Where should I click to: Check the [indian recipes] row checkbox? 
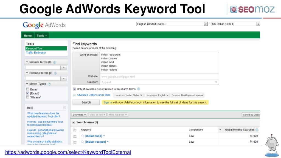point(75,142)
